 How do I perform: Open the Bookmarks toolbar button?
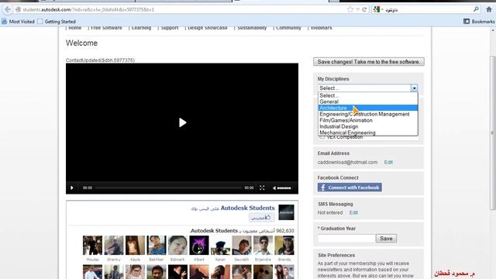point(479,22)
